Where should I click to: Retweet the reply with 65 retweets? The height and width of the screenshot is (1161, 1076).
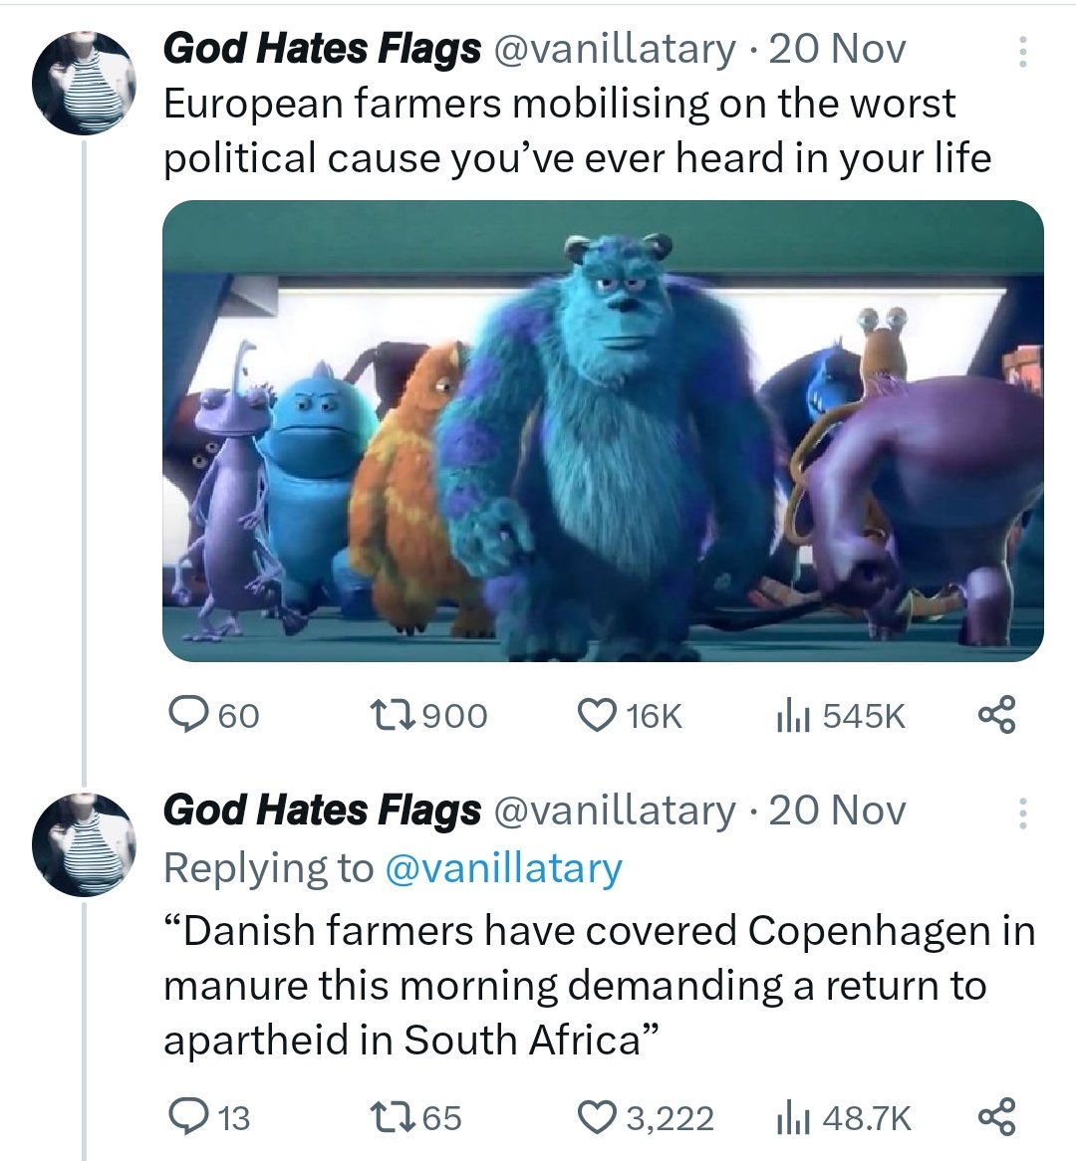click(x=385, y=1116)
